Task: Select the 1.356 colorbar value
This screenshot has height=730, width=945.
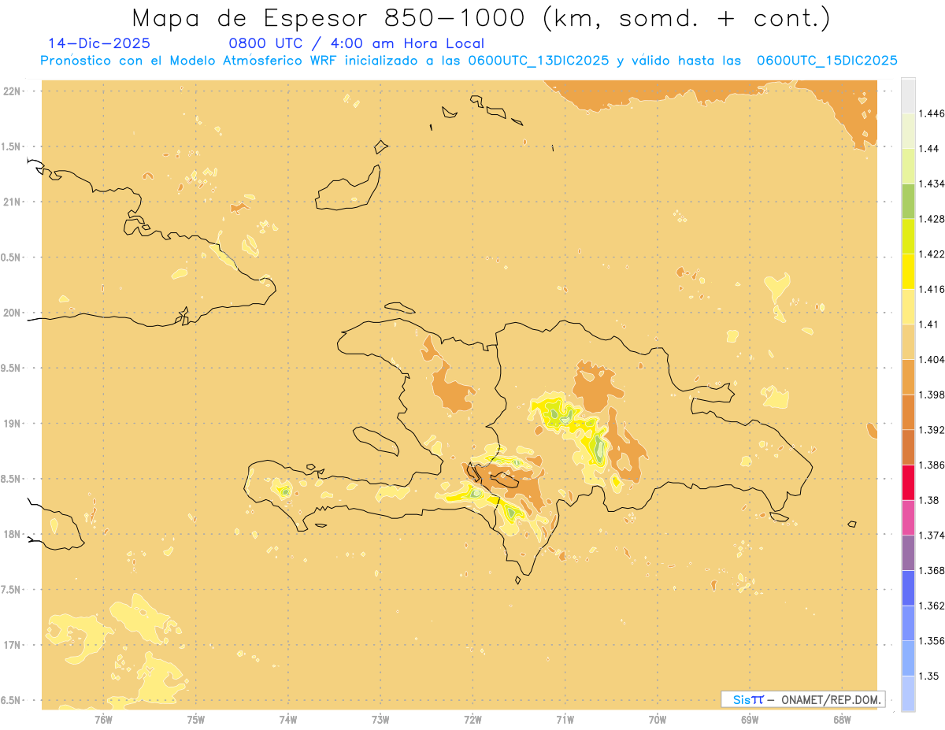Action: (x=931, y=640)
